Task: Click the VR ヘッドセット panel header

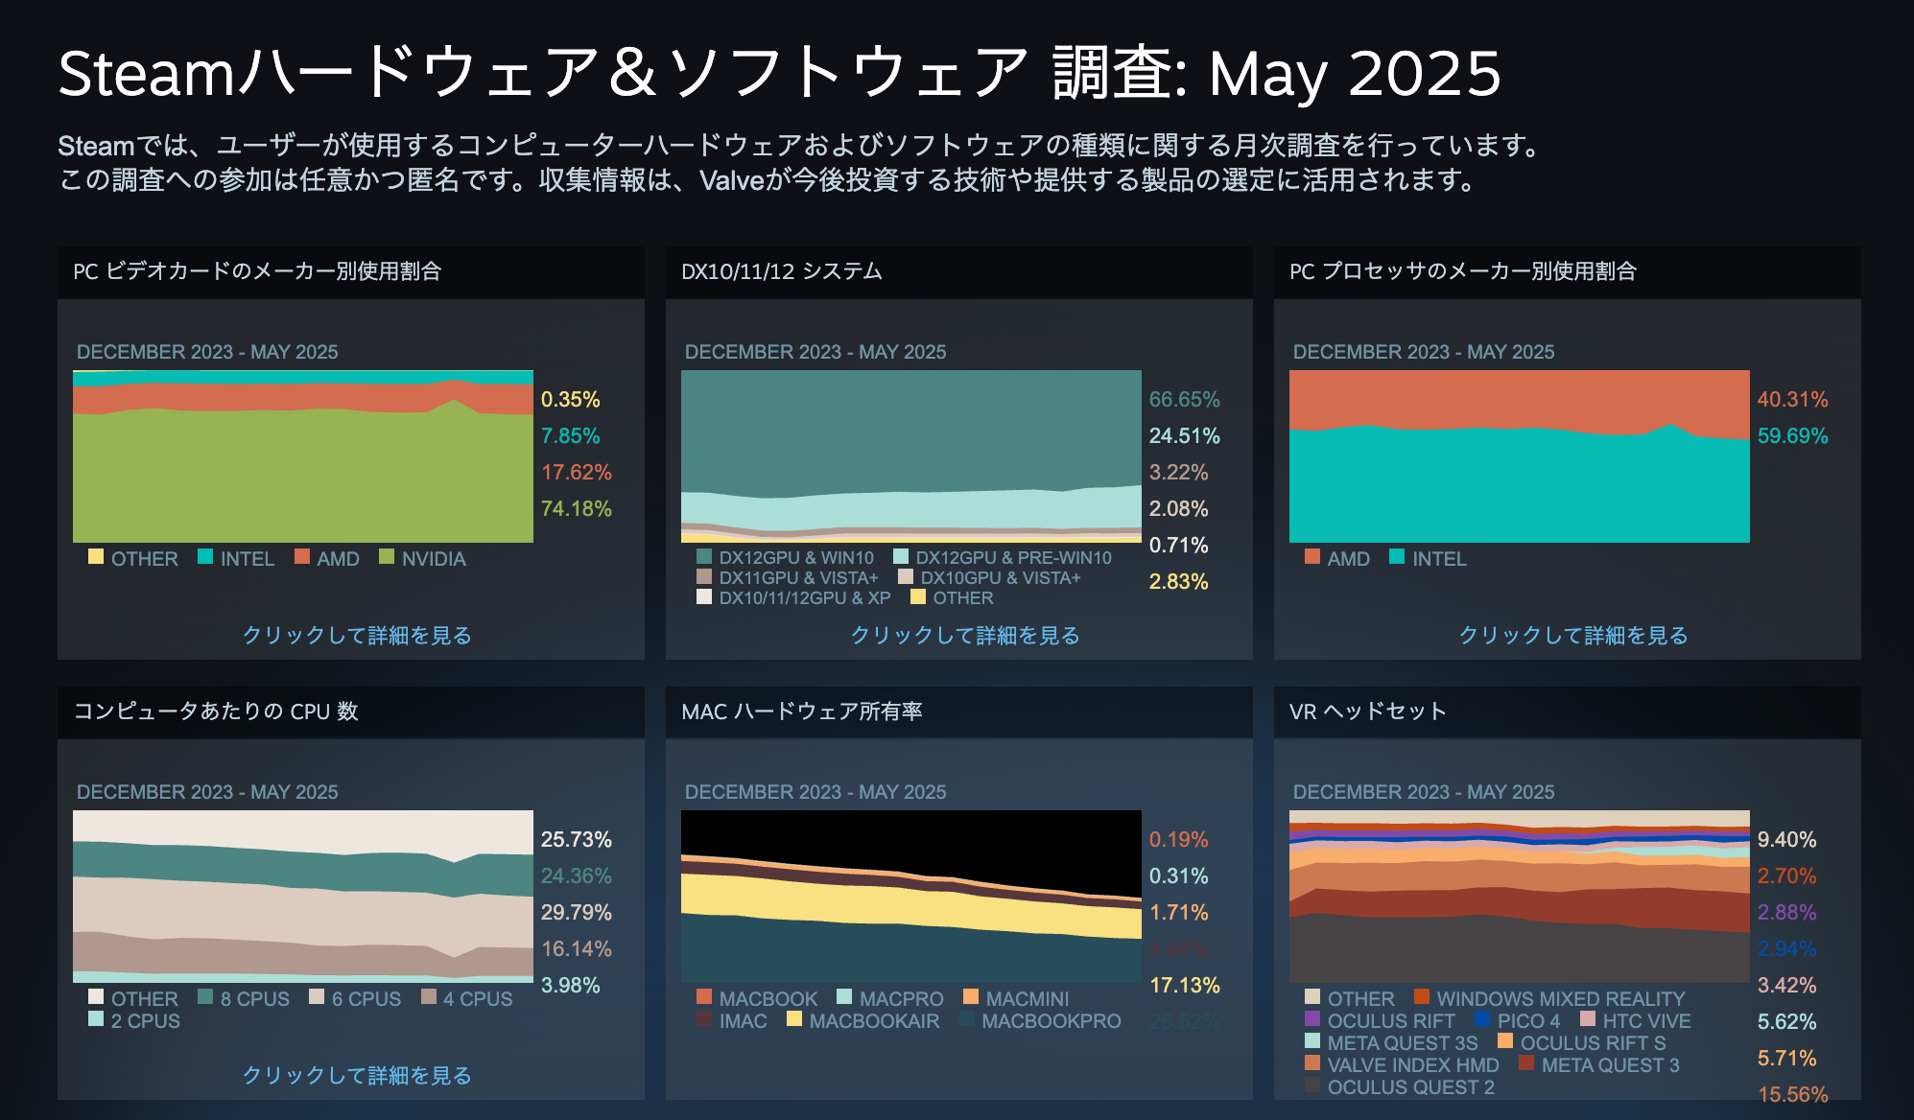Action: 1568,712
